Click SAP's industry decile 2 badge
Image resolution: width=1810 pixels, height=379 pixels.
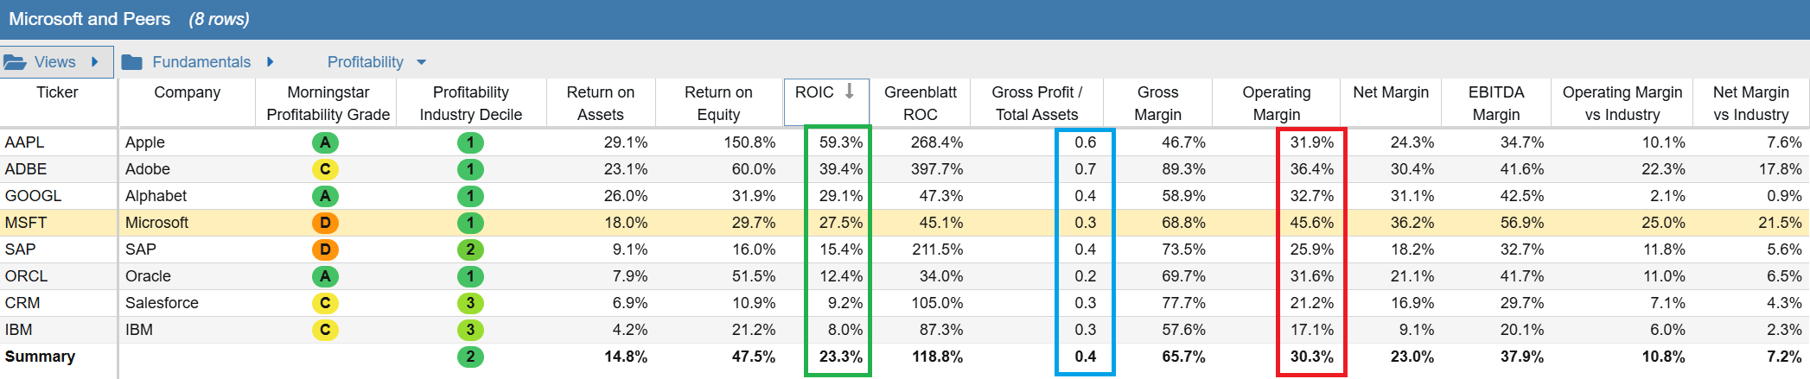coord(470,250)
